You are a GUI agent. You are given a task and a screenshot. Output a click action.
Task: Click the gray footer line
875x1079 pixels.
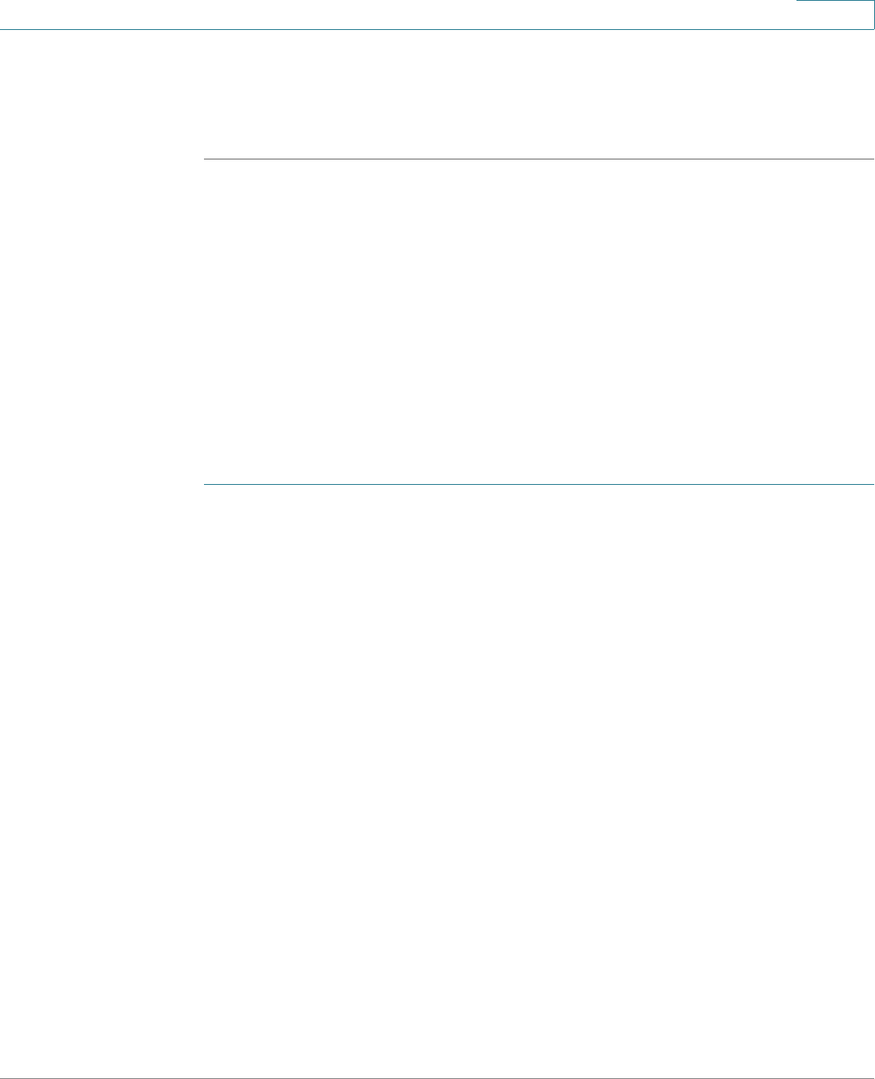click(437, 1078)
